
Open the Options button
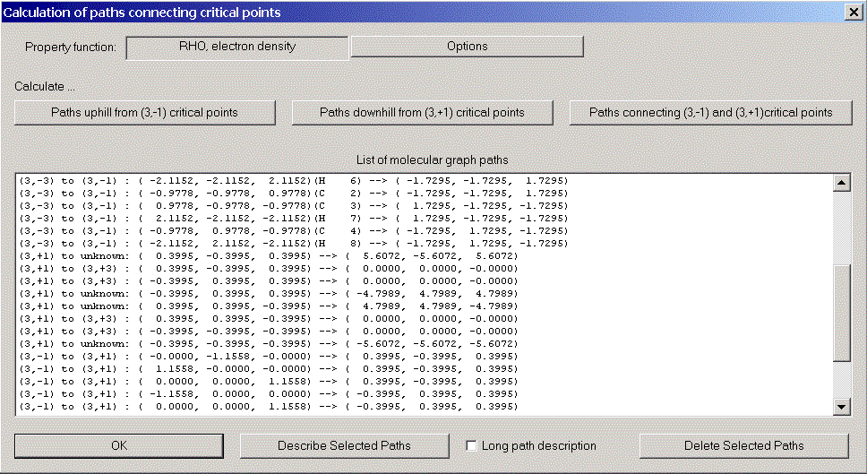pos(467,47)
